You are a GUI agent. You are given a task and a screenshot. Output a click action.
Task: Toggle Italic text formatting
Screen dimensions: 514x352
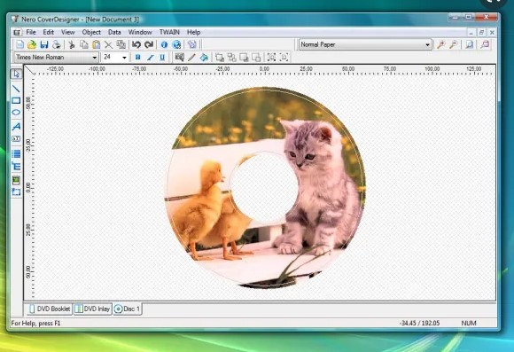tap(150, 58)
